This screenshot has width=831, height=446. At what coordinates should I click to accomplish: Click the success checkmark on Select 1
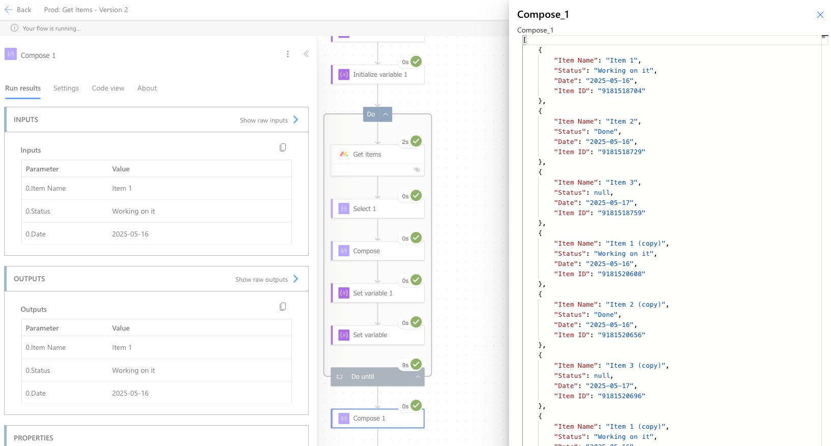click(x=416, y=195)
